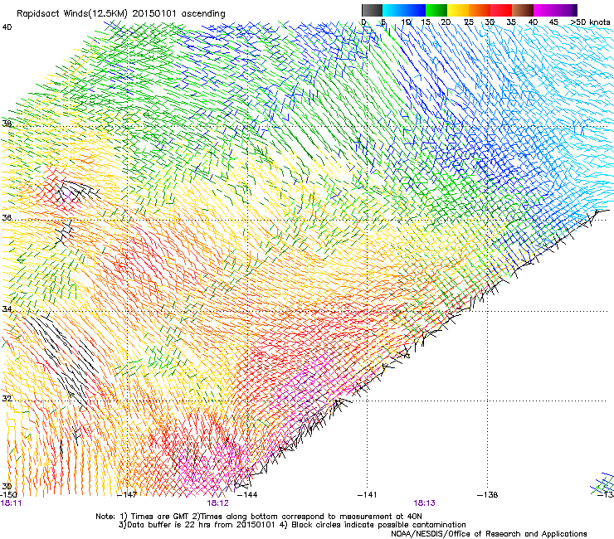Click the '25' legend speed label

tap(468, 22)
